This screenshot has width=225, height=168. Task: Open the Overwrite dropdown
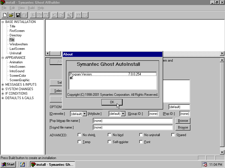[85, 114]
